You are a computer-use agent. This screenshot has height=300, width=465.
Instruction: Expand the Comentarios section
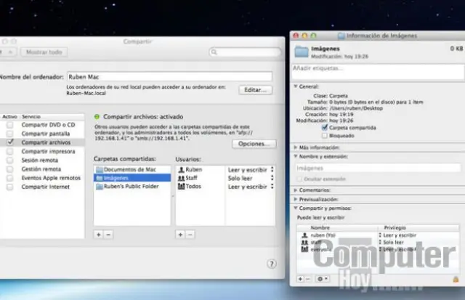pos(295,190)
